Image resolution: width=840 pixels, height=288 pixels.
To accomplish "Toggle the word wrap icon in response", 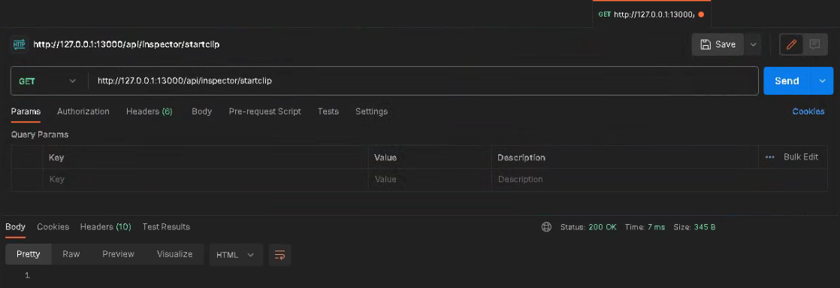I will (x=279, y=255).
